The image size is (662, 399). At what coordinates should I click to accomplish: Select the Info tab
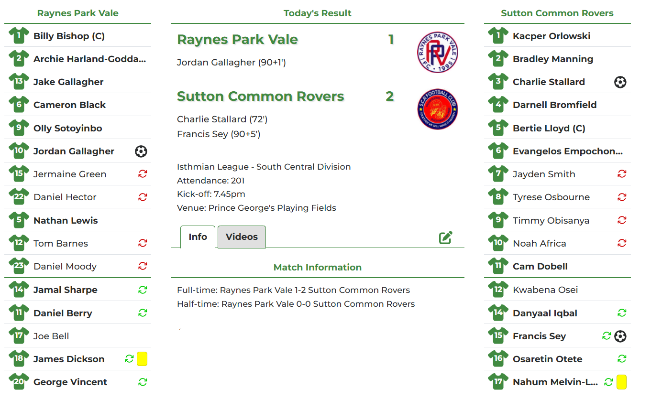[x=198, y=237]
